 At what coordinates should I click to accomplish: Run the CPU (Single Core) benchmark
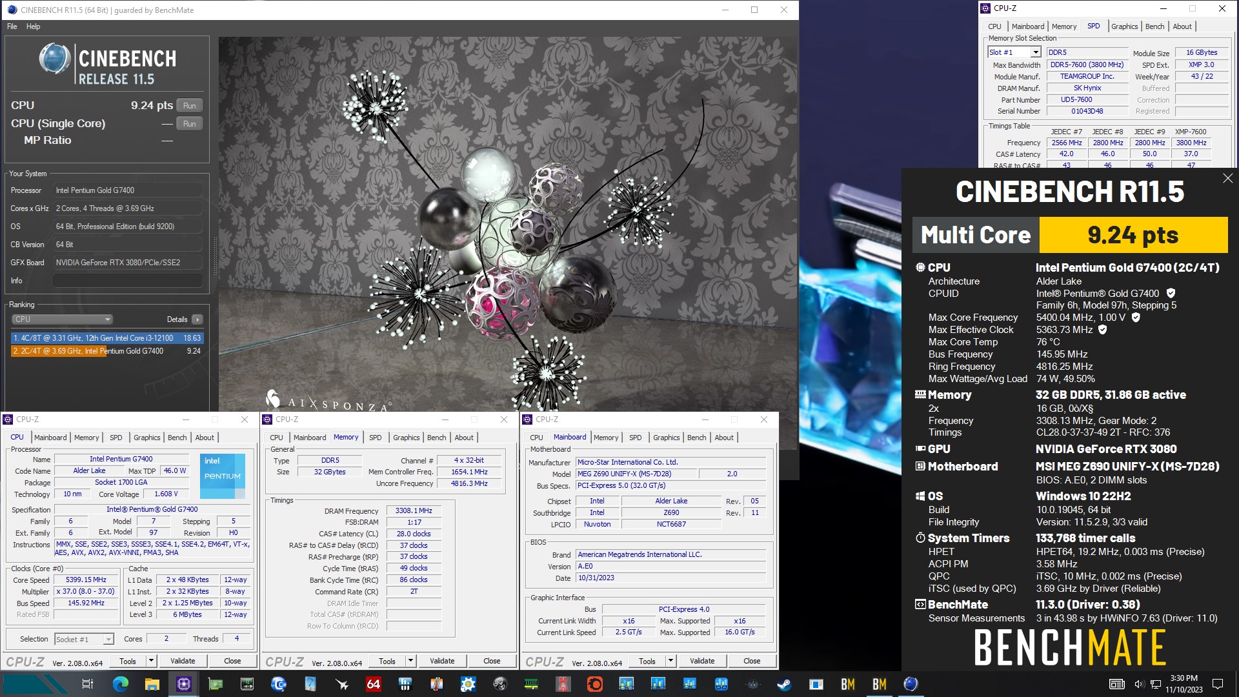[x=190, y=124]
